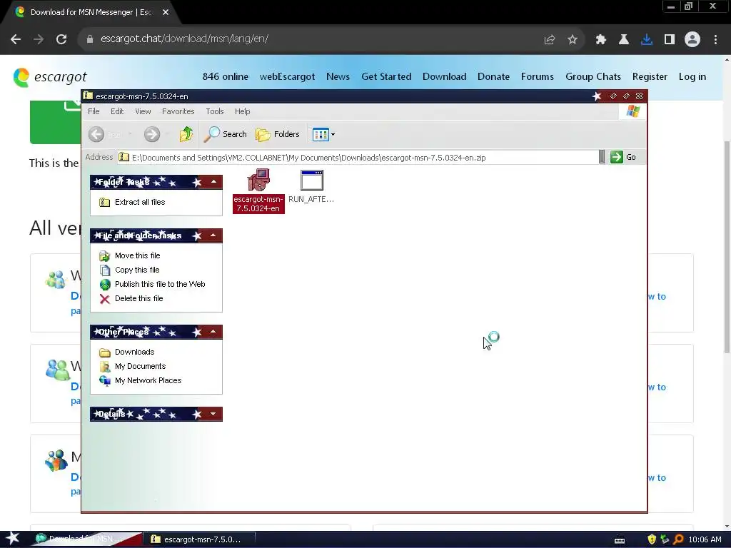Viewport: 731px width, 548px height.
Task: Click the magnifier tray icon
Action: tap(678, 539)
